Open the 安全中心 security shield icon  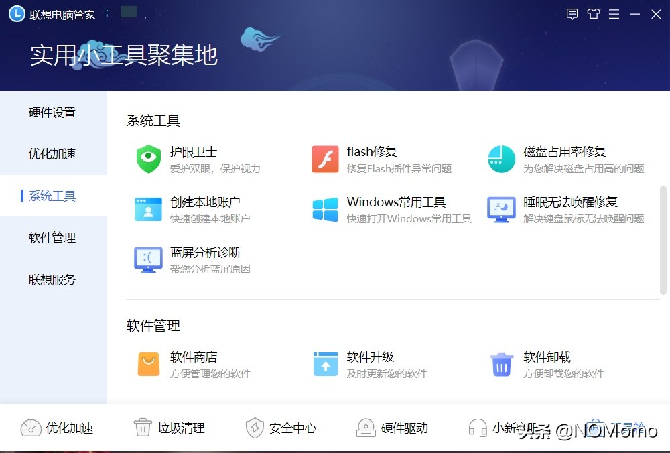(x=255, y=427)
